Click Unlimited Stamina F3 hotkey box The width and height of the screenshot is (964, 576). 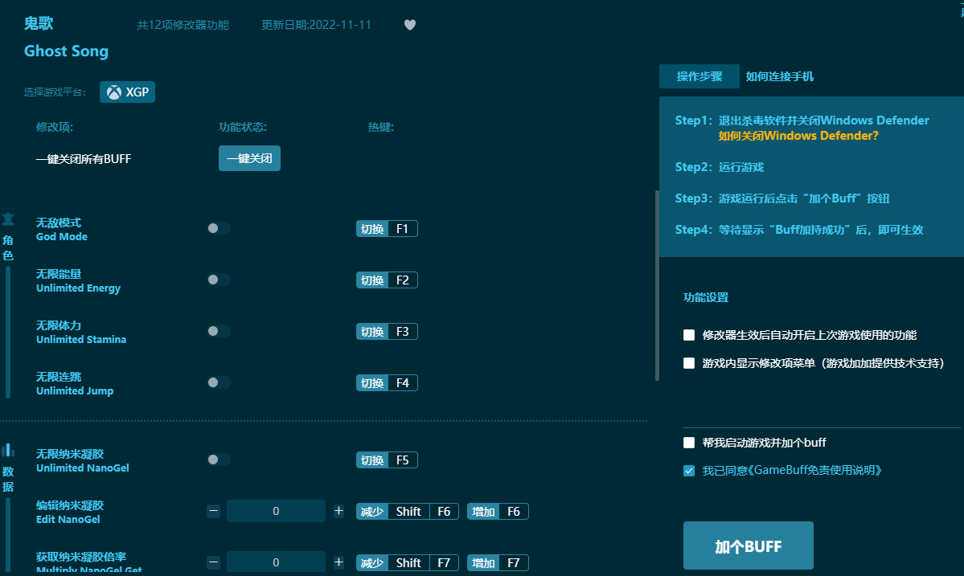pos(387,332)
